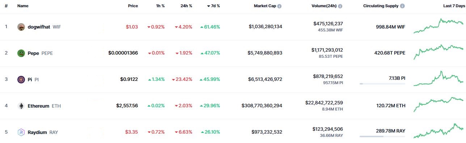Viewport: 466px width, 143px height.
Task: Select the Pepe frog coin icon
Action: point(21,53)
